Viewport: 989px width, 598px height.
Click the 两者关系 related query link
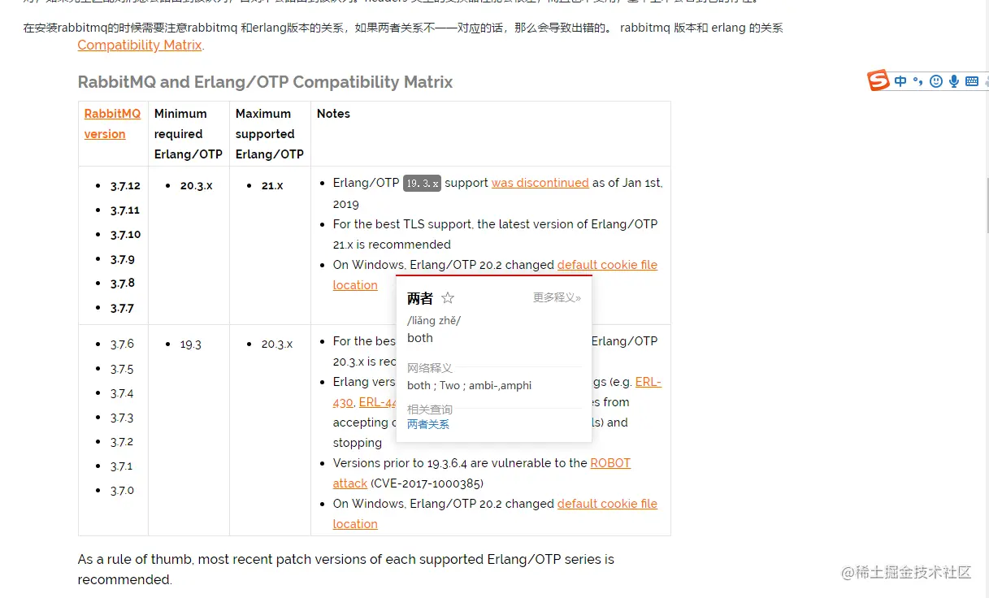(428, 423)
